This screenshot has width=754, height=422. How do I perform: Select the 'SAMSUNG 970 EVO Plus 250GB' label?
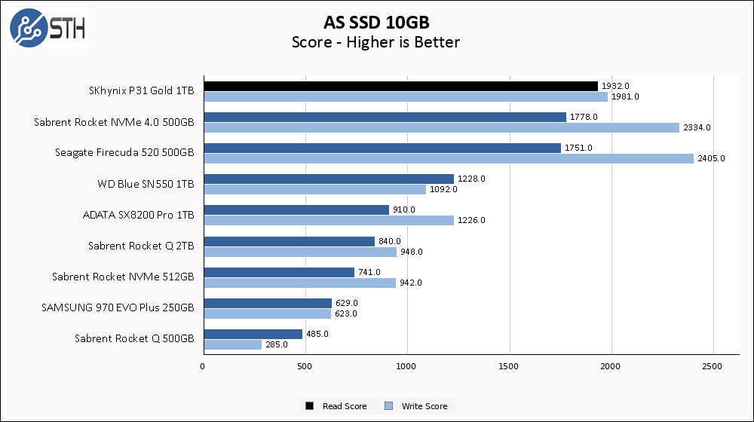(x=118, y=307)
